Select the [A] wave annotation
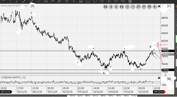 pyautogui.click(x=33, y=6)
